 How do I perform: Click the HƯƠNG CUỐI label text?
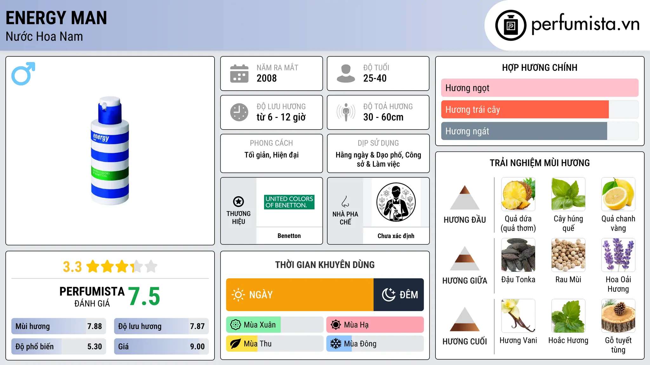pos(465,342)
